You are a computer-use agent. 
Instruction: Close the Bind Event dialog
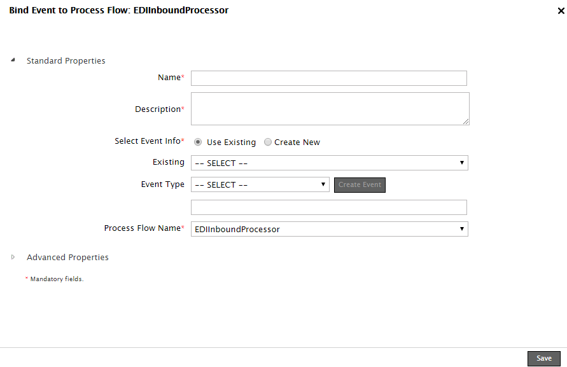[x=561, y=11]
